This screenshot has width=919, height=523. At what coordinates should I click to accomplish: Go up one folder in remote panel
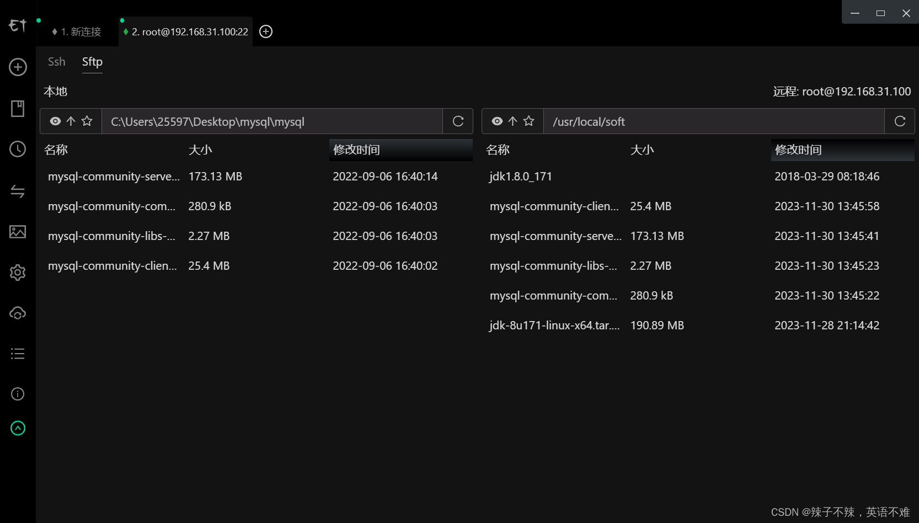pos(513,121)
